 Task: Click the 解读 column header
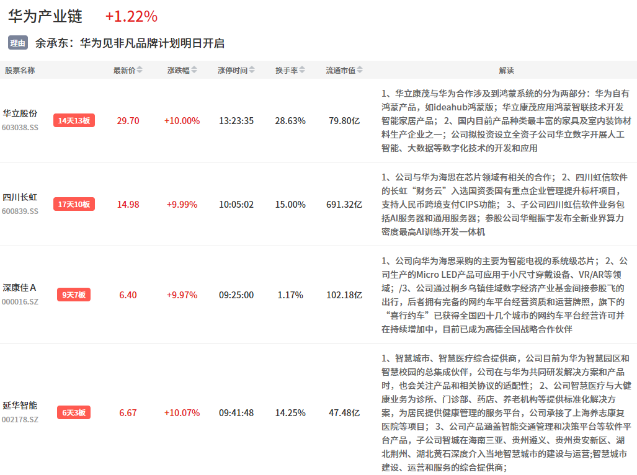(x=506, y=71)
